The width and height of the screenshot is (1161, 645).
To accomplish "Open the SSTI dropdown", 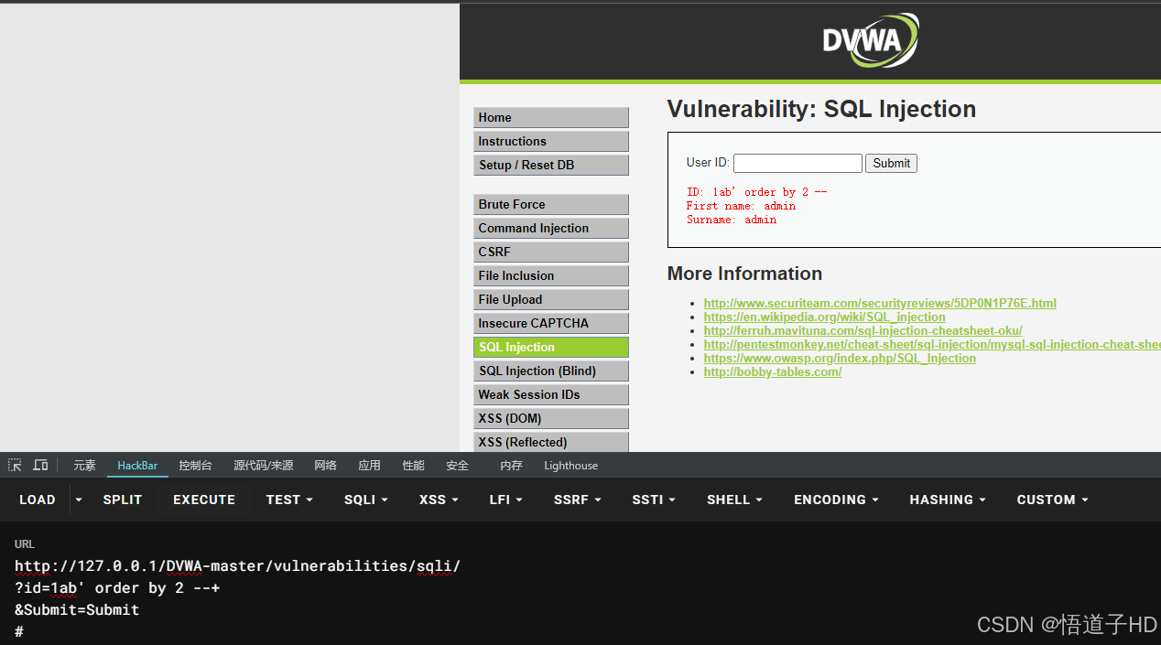I will click(654, 500).
